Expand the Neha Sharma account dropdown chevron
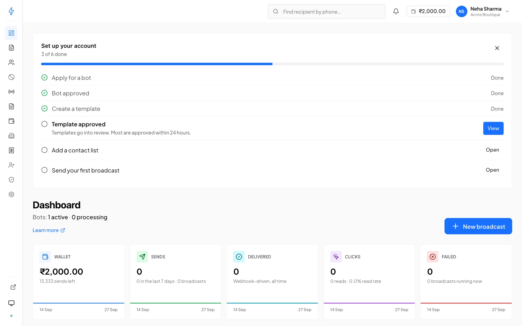Screen dimensions: 522x326 [507, 11]
